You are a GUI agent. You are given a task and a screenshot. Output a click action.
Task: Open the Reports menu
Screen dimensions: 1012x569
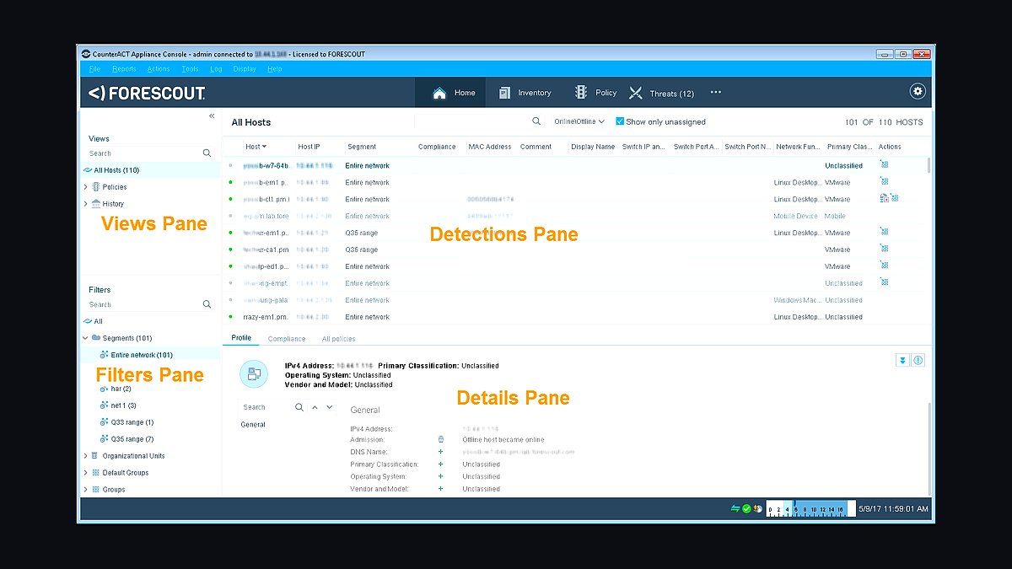tap(124, 69)
